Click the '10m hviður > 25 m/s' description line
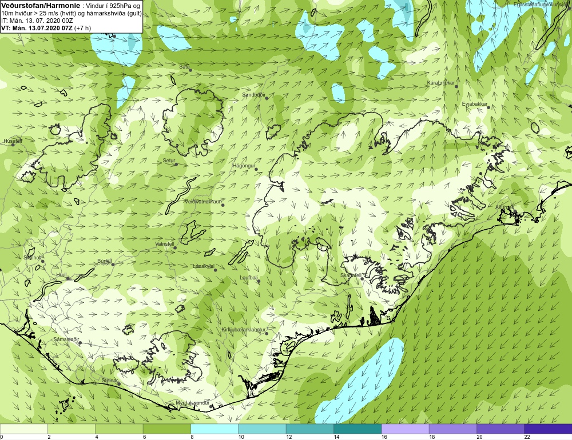 pos(71,13)
